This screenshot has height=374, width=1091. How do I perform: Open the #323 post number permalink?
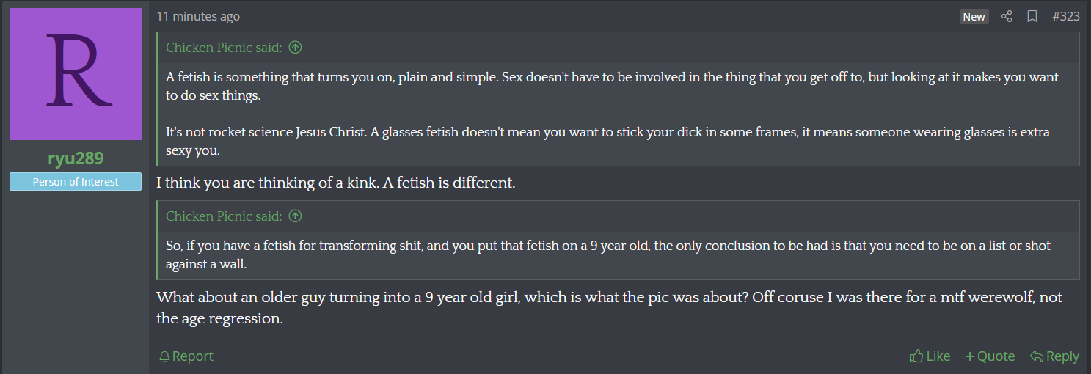[1066, 16]
